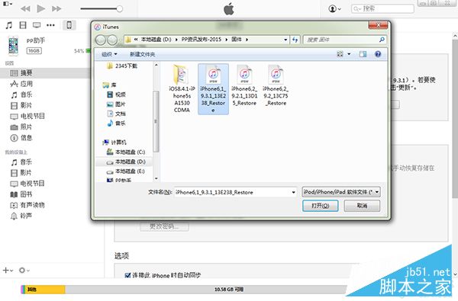
Task: Click the iTunes volume slider knob
Action: pyautogui.click(x=120, y=8)
